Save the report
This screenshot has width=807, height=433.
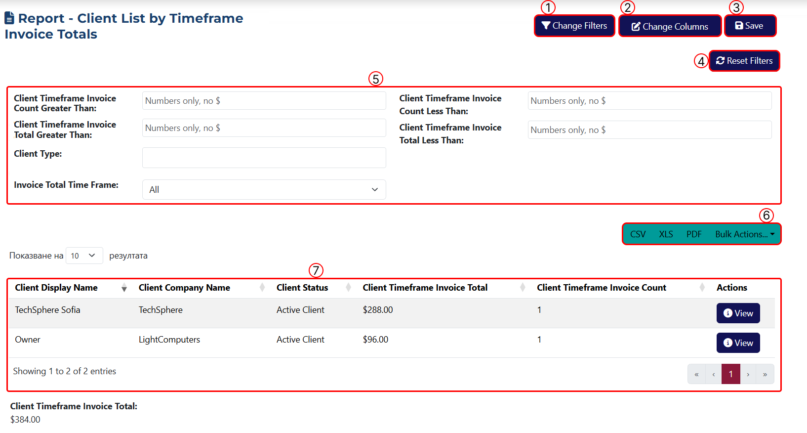(x=750, y=26)
